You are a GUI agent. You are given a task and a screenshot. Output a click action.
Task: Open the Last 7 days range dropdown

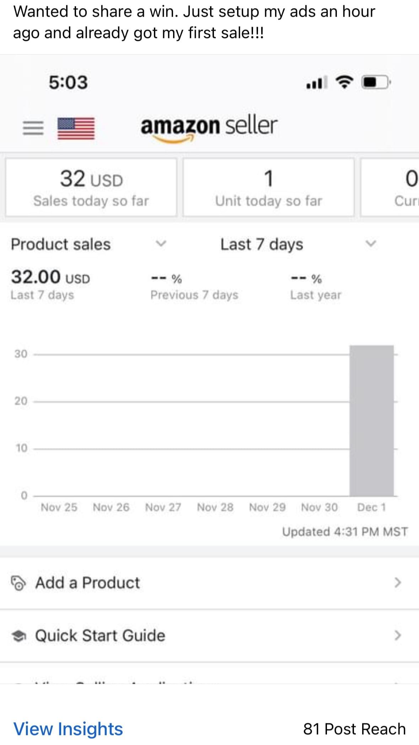tap(370, 244)
